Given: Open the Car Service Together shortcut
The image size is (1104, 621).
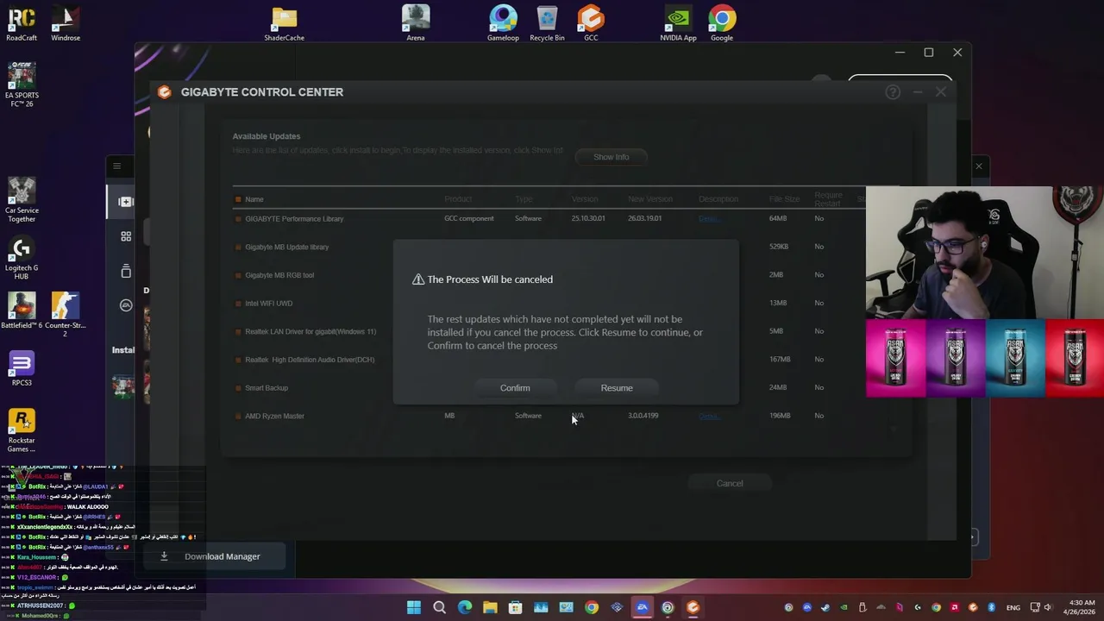Looking at the screenshot, I should point(22,200).
